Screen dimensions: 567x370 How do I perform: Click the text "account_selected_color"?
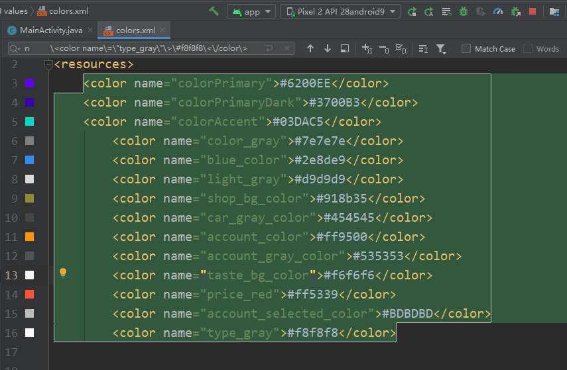point(286,314)
